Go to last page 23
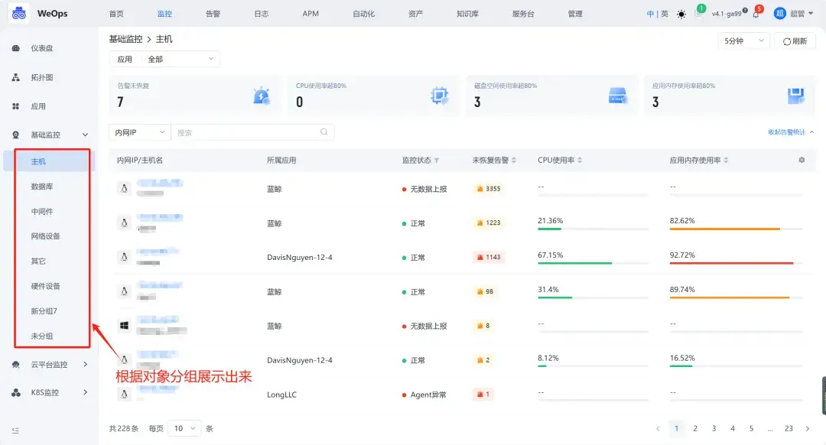 tap(789, 428)
